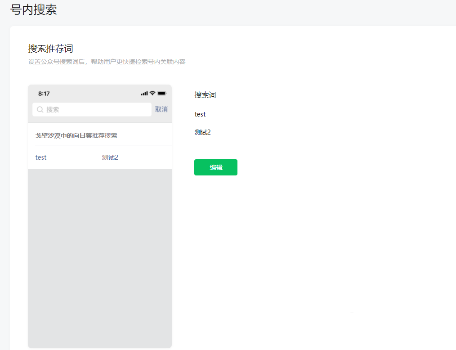Click inside the 搜索 input field
456x350 pixels.
coord(90,109)
